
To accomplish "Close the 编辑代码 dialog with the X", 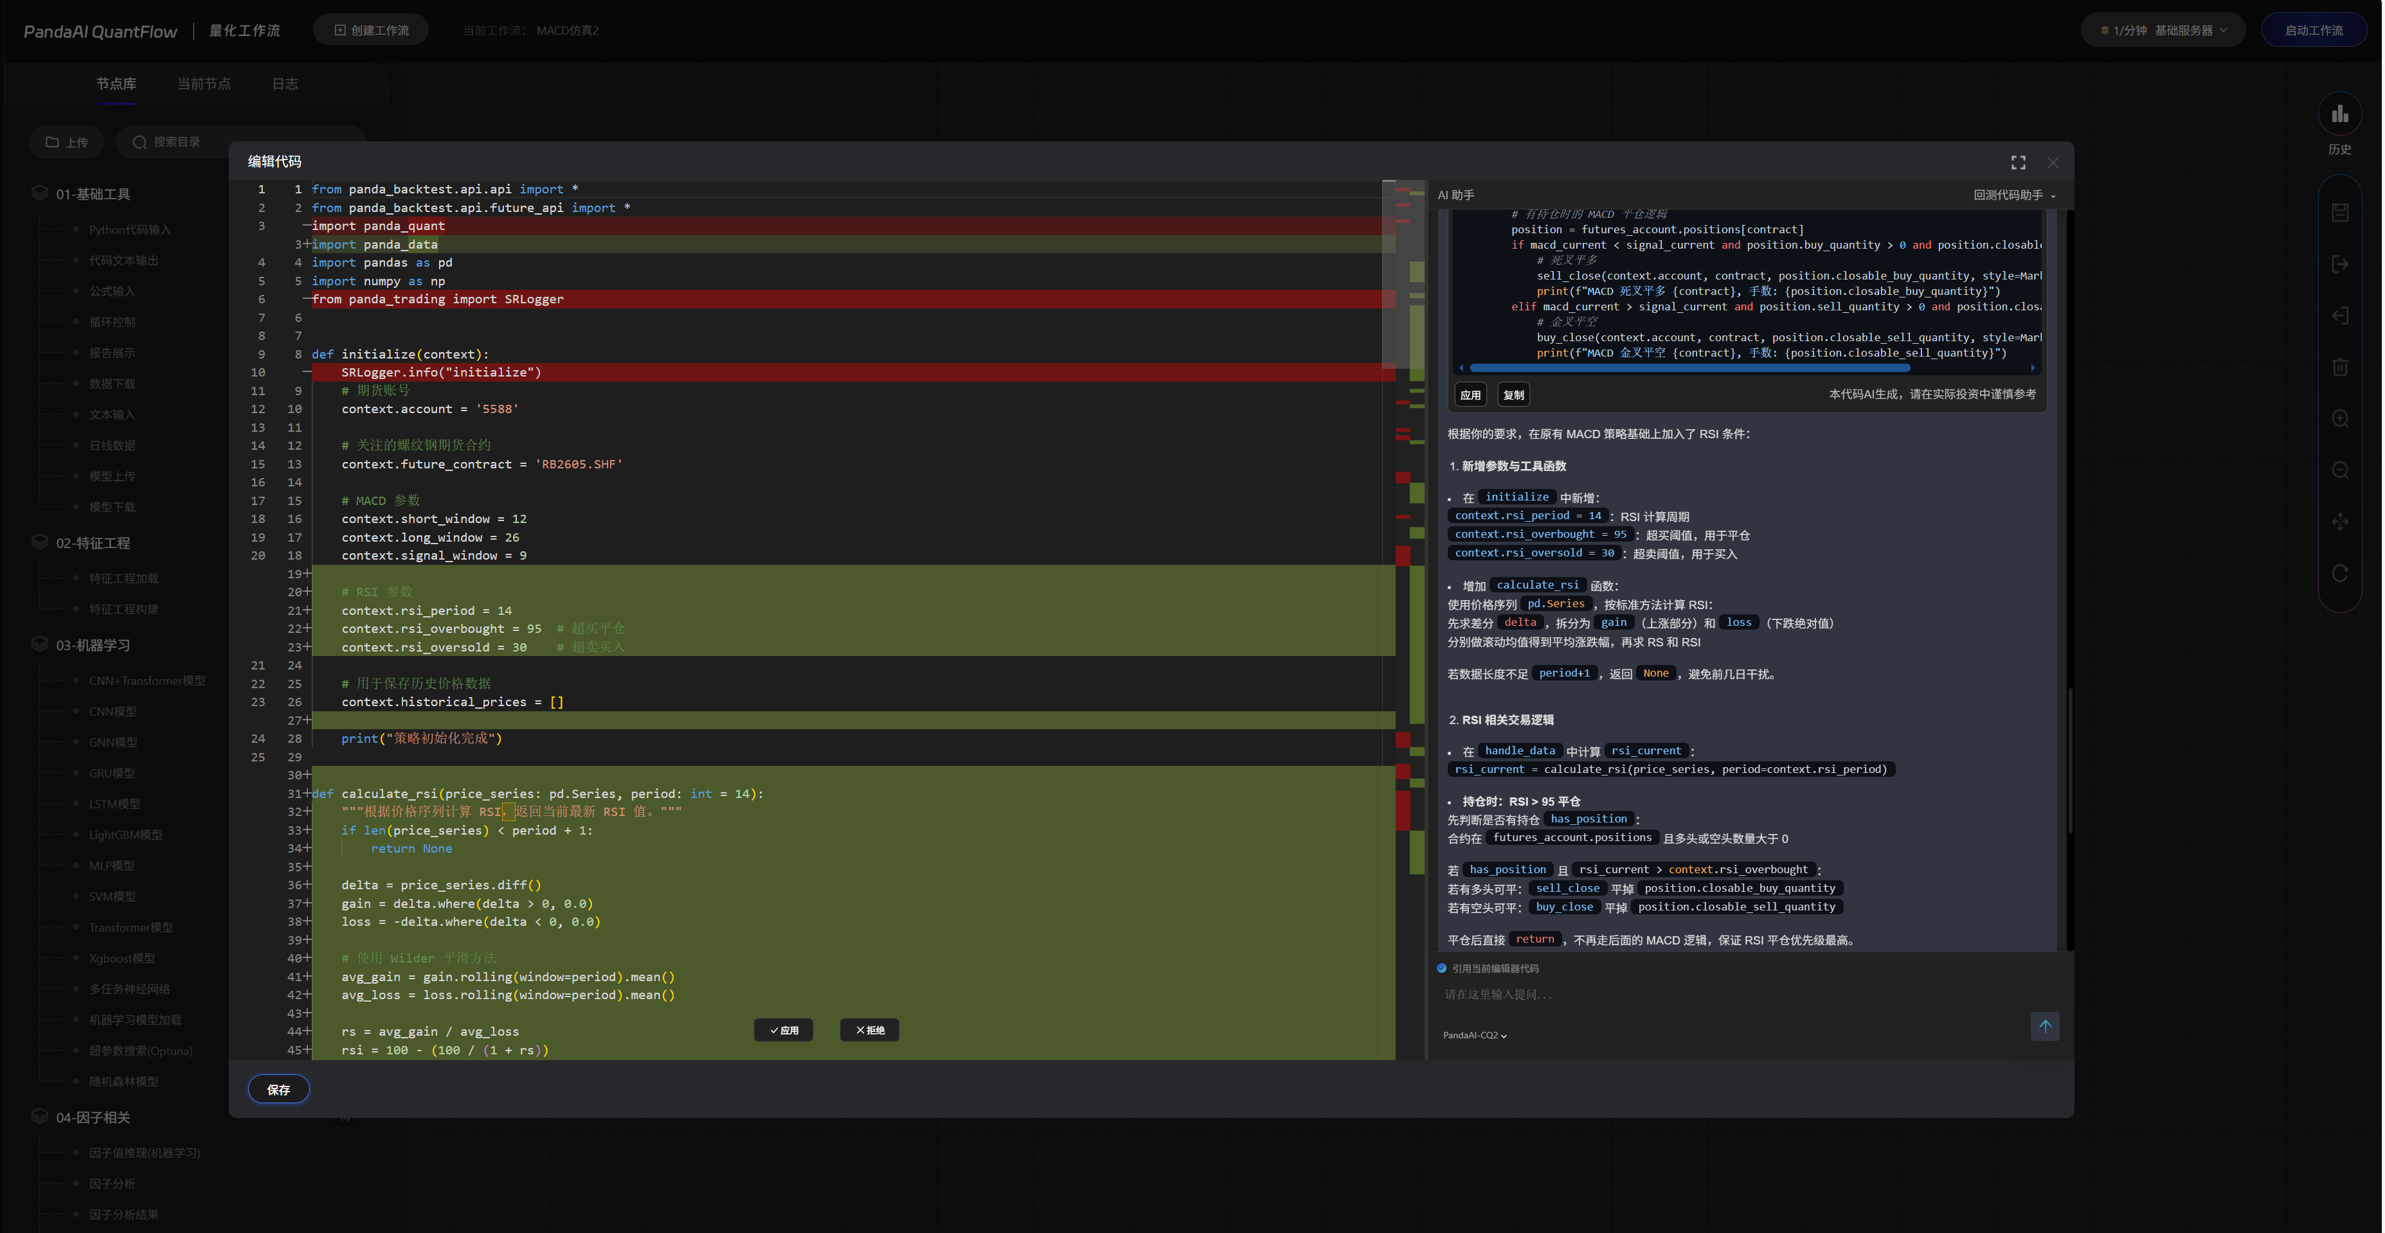I will 2053,162.
